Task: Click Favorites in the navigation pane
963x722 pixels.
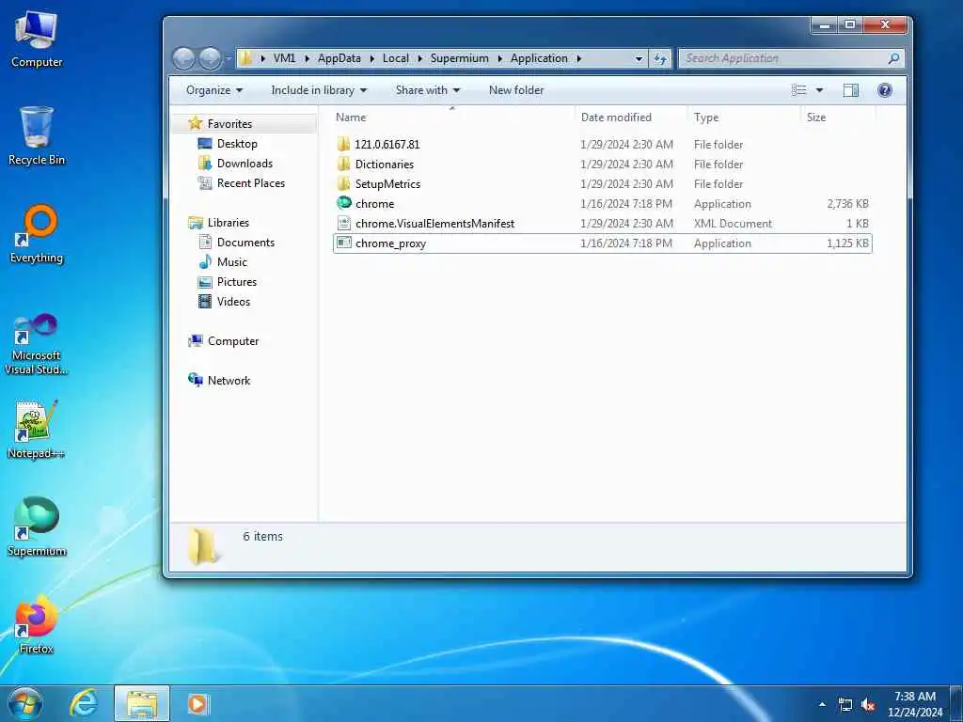Action: [x=229, y=123]
